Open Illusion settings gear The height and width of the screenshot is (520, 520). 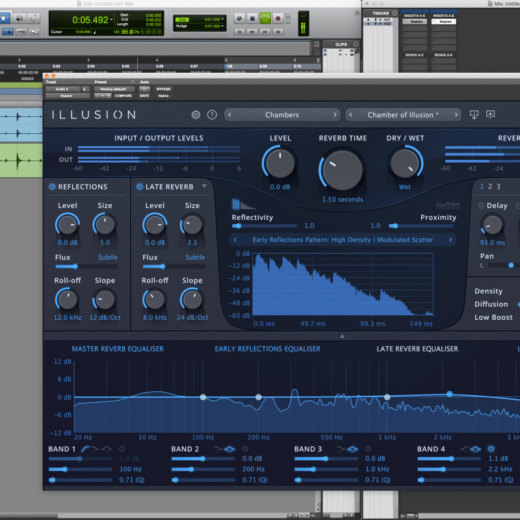click(x=196, y=115)
